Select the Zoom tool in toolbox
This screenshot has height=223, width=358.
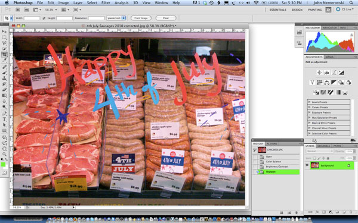(4, 155)
